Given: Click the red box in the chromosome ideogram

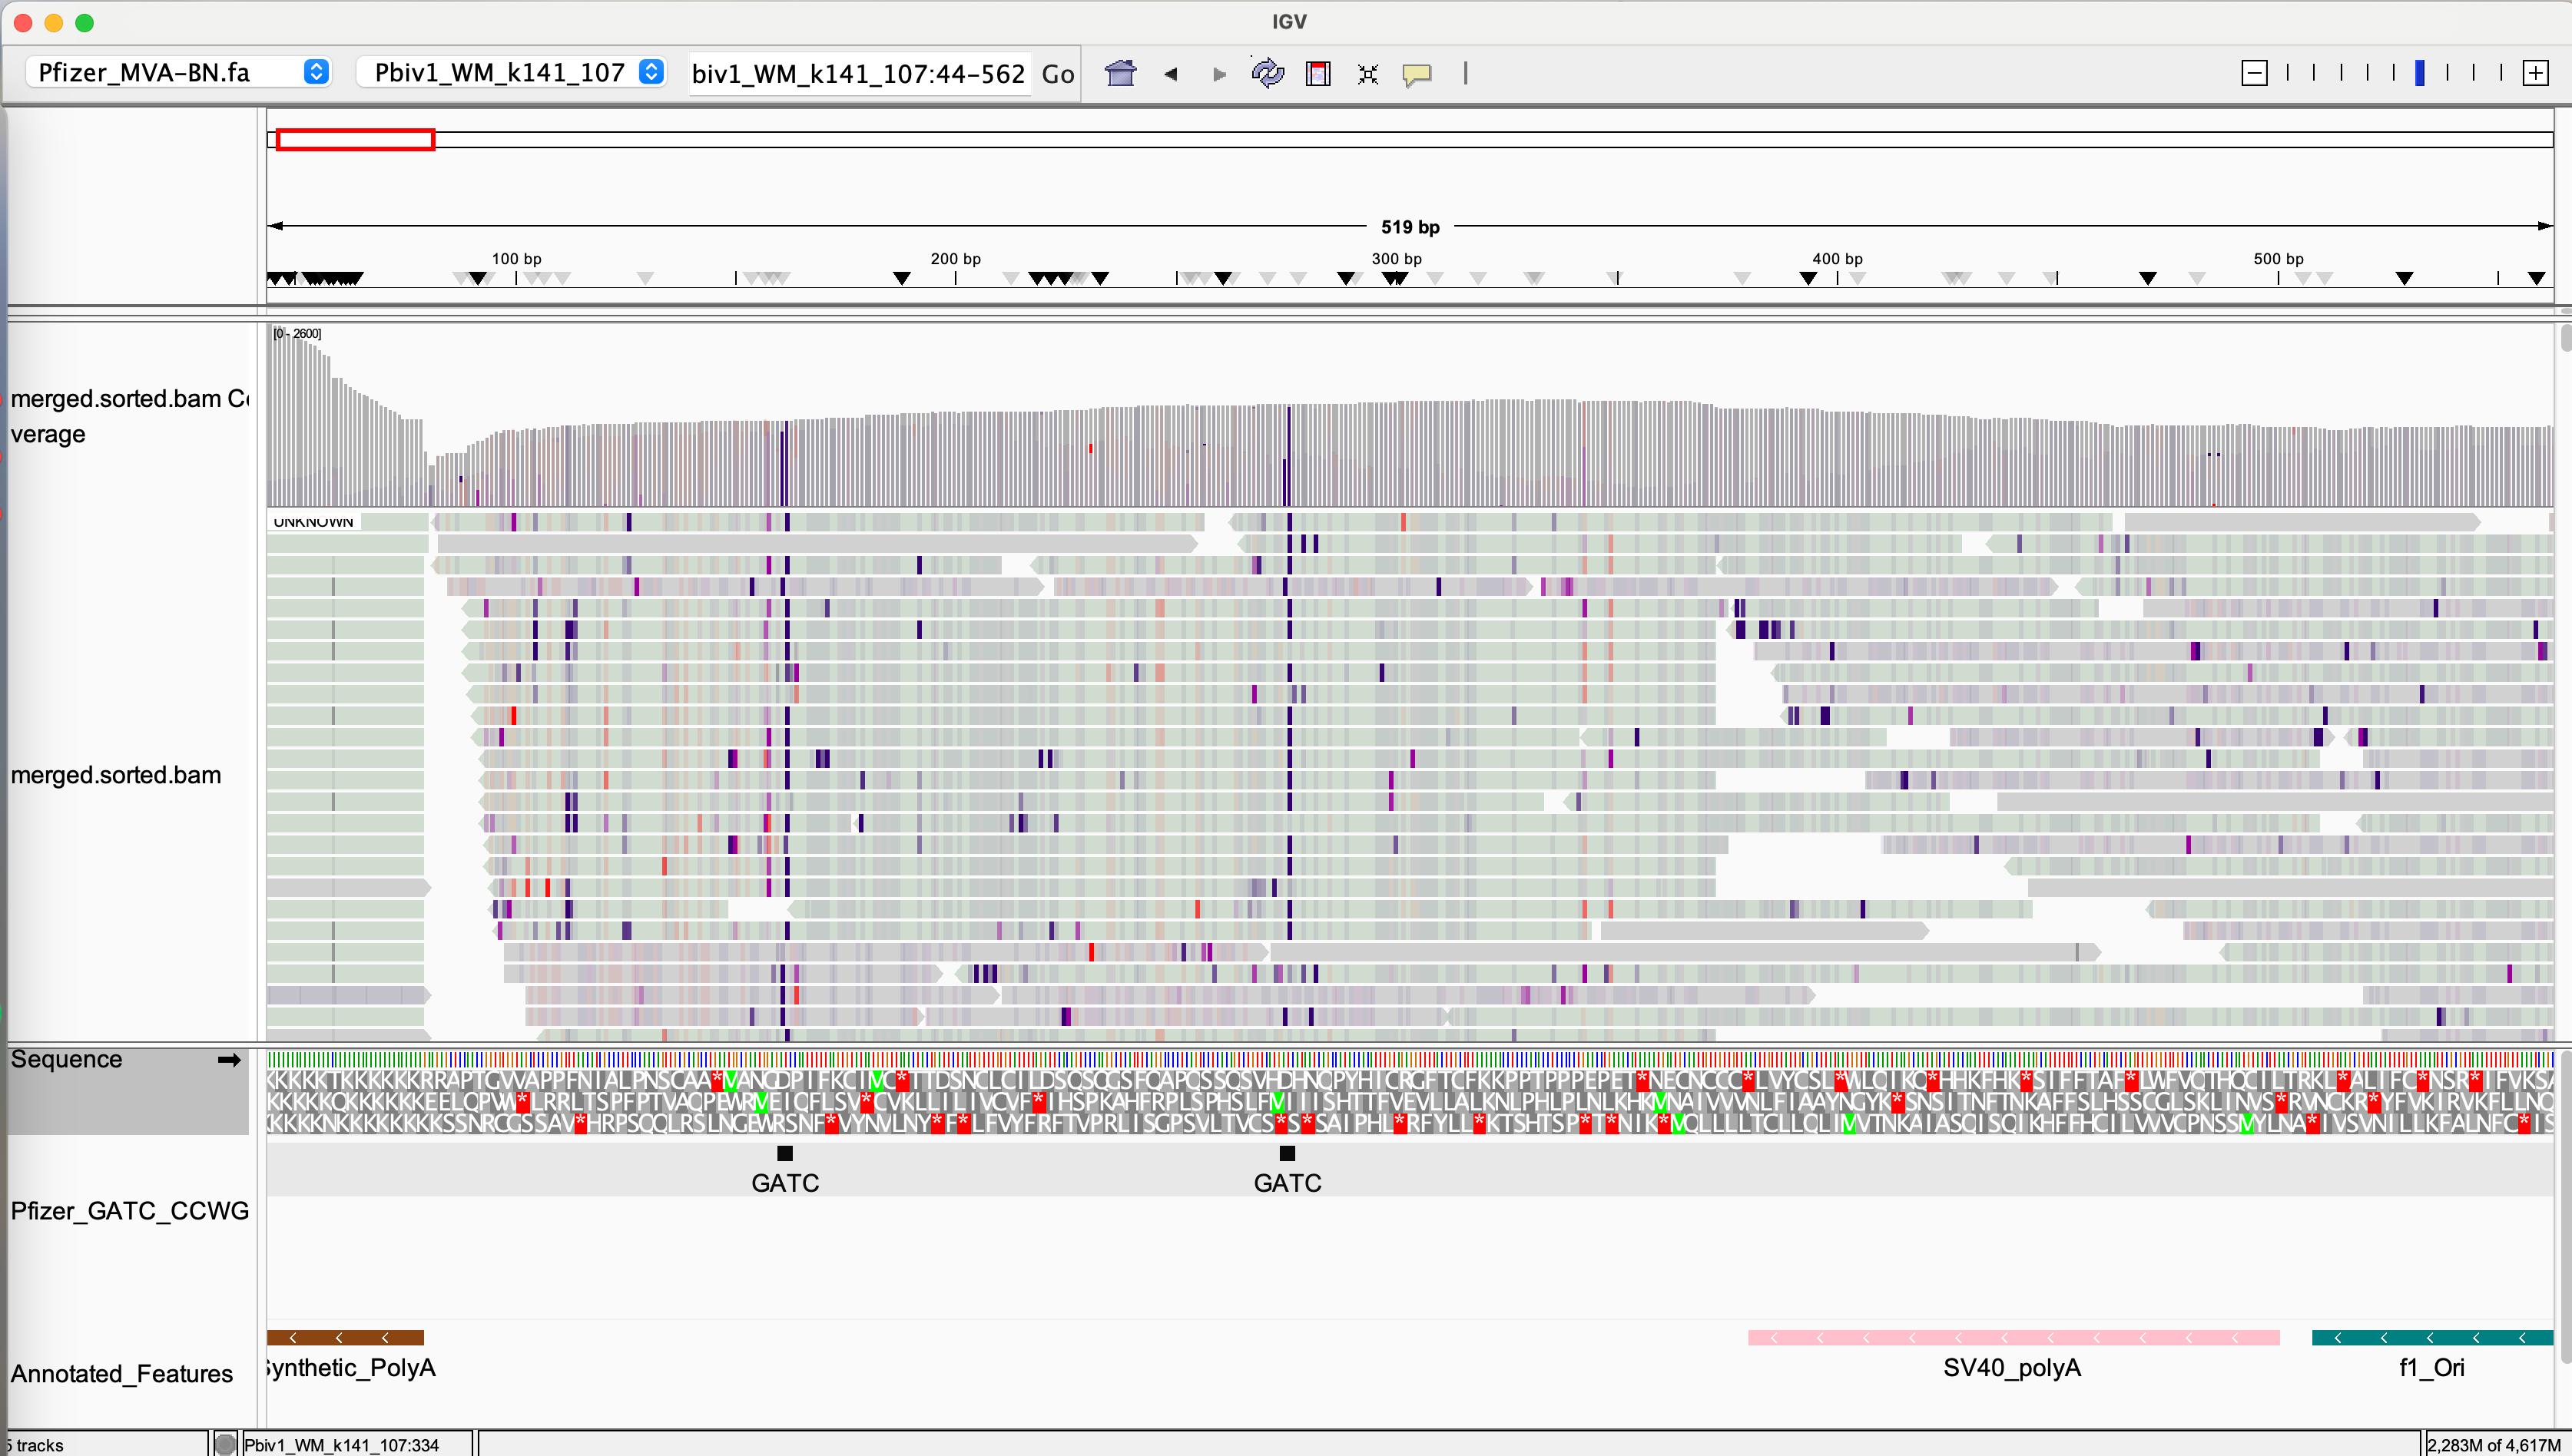Looking at the screenshot, I should pyautogui.click(x=355, y=140).
